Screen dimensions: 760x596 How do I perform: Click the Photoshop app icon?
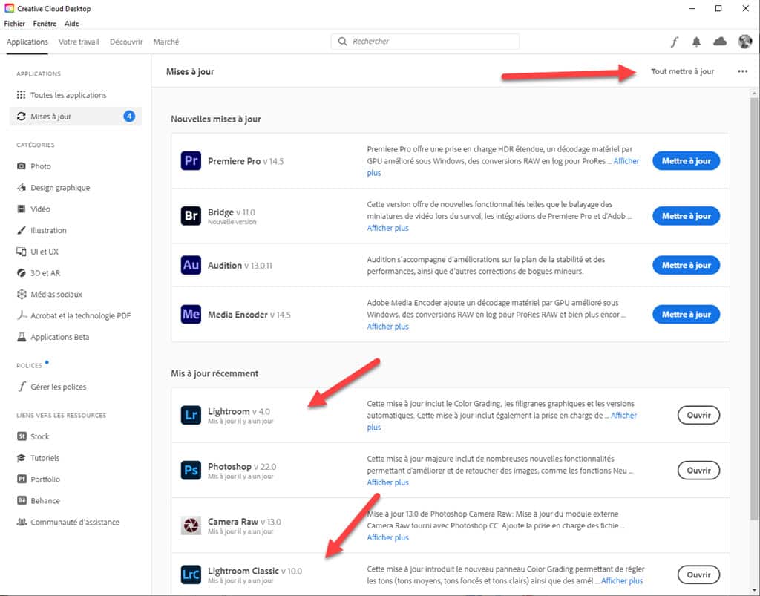pyautogui.click(x=191, y=470)
